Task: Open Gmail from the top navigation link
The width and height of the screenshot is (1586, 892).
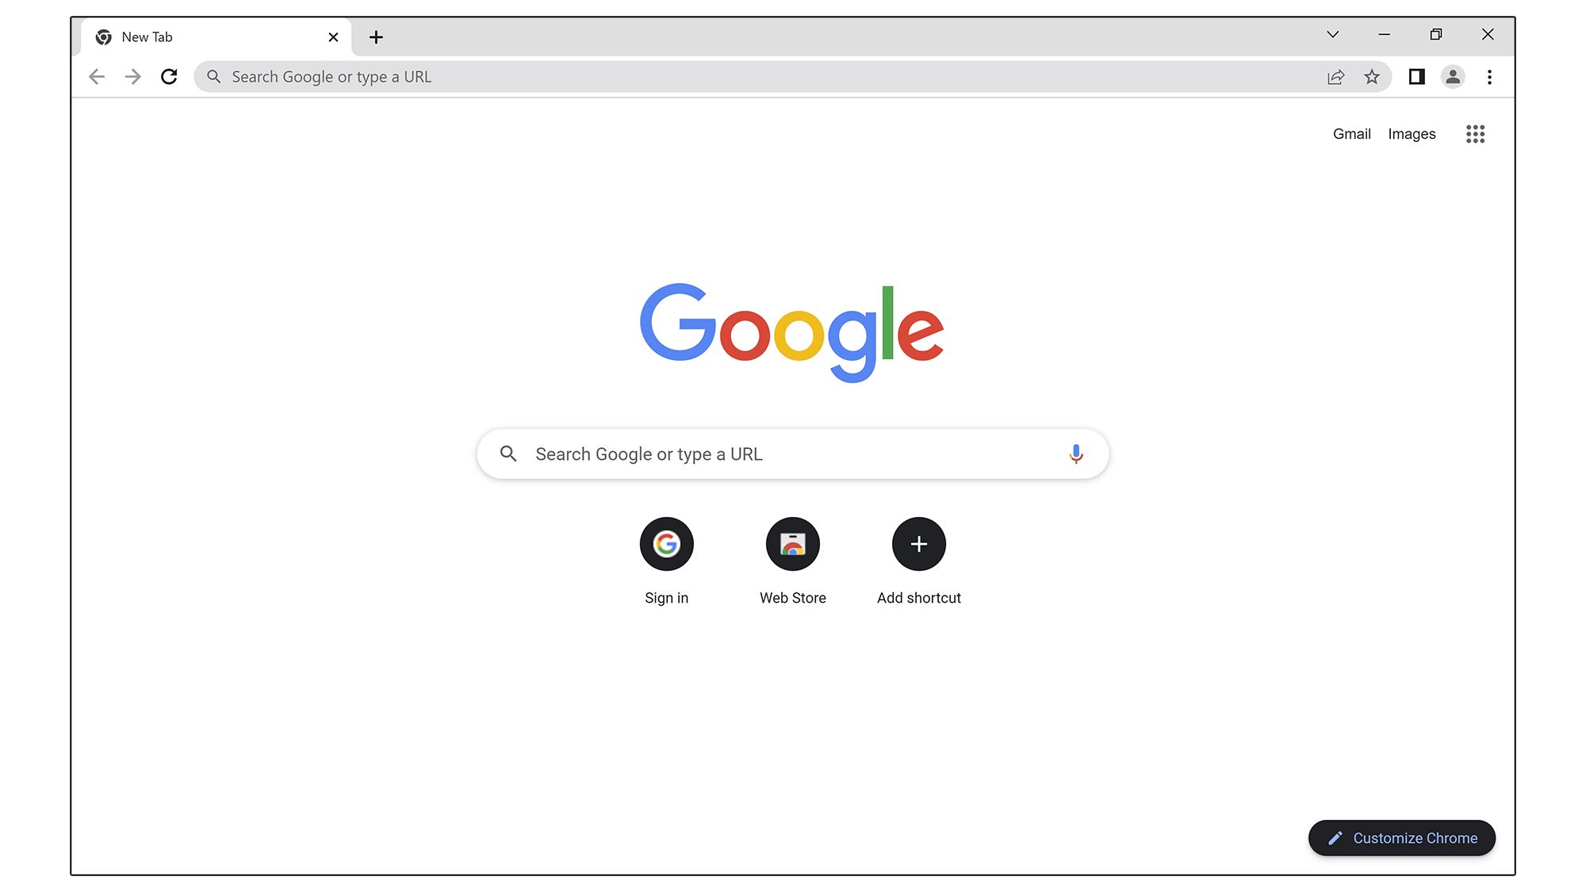Action: tap(1352, 133)
